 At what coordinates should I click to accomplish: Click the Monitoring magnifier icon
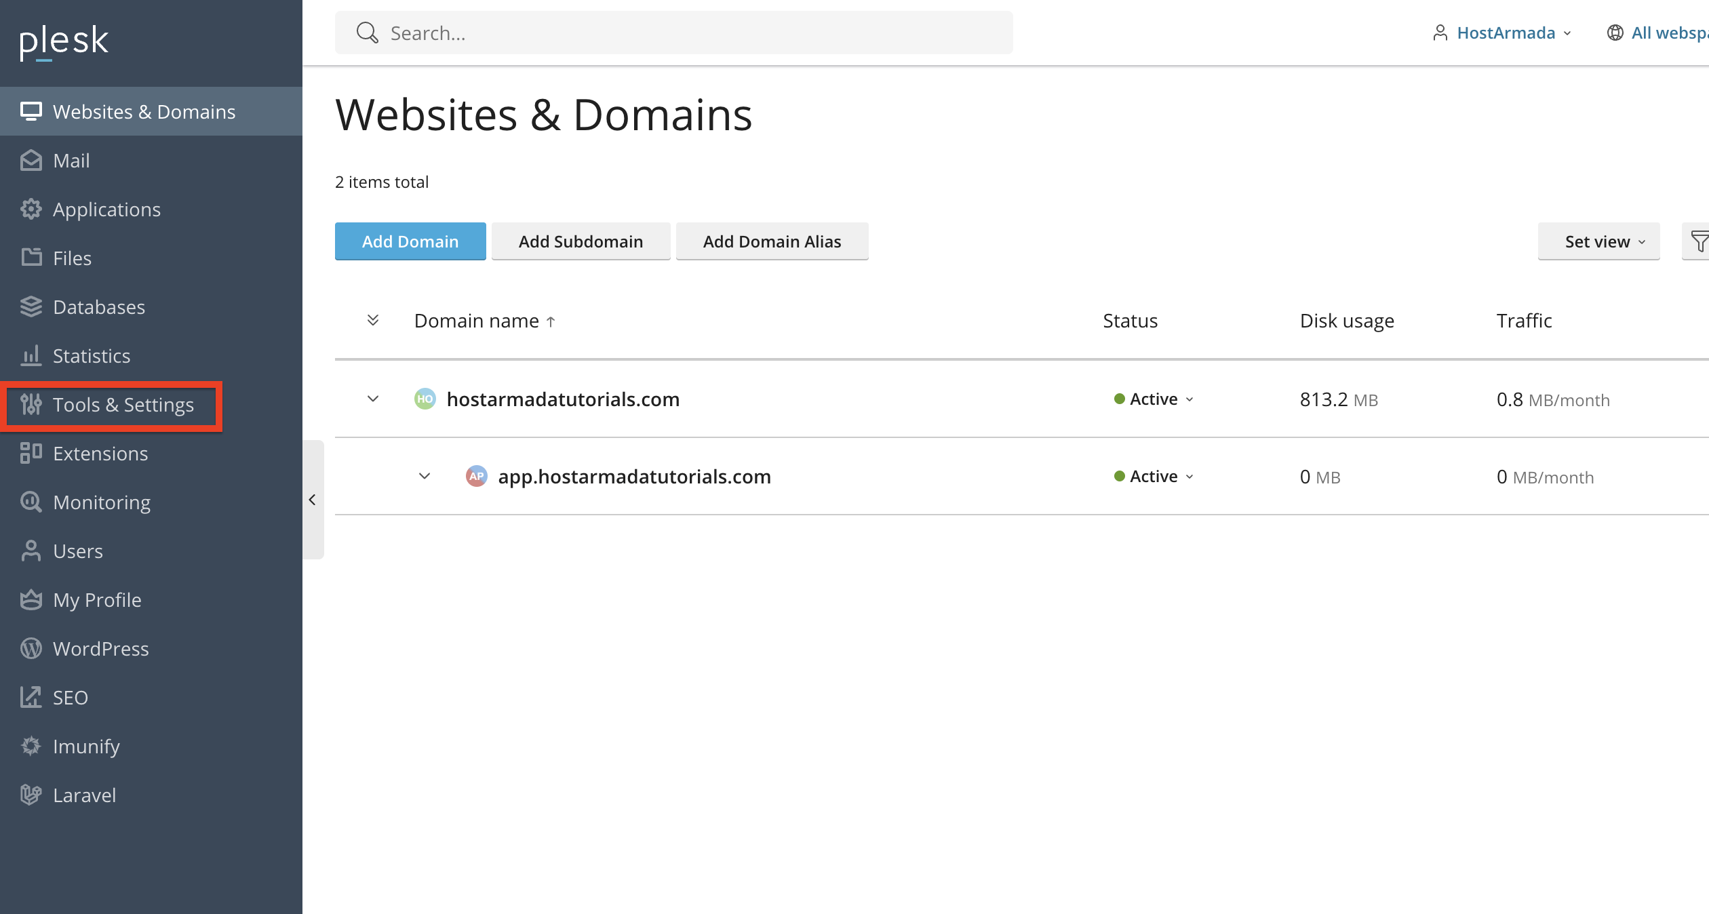31,502
